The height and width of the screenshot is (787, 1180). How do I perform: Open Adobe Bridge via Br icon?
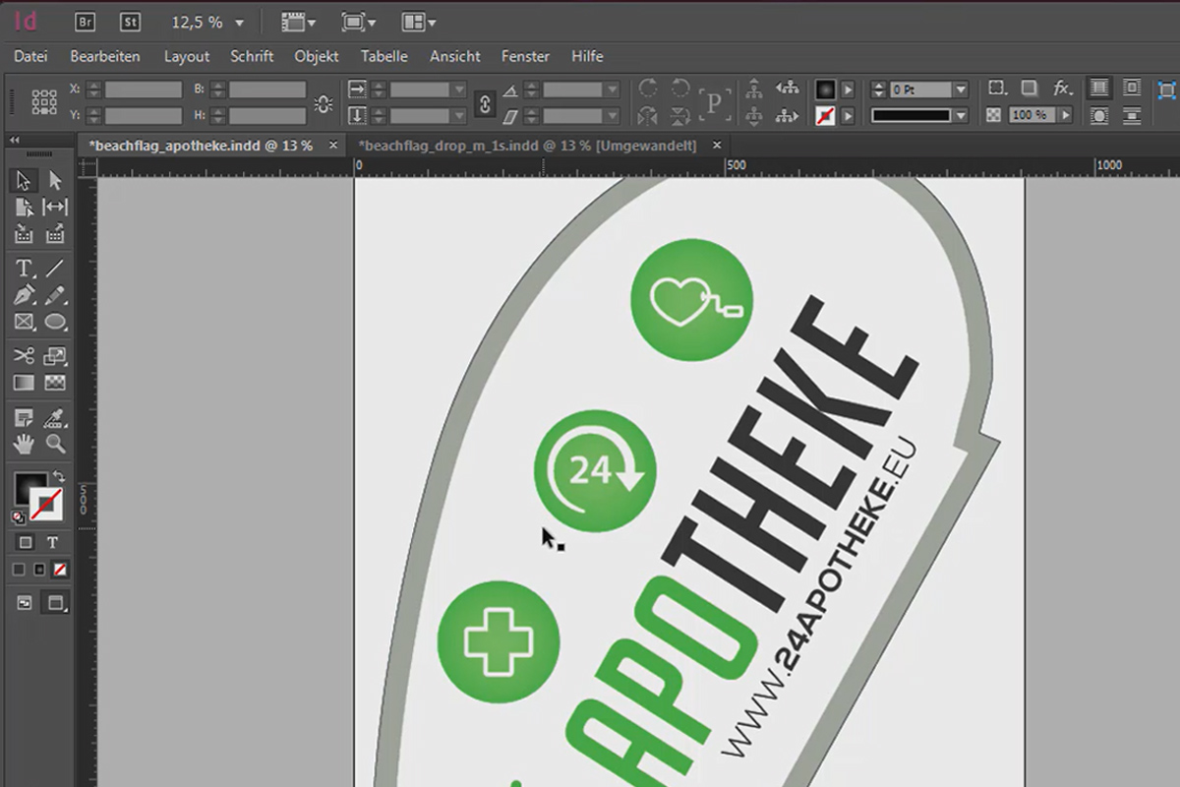(86, 22)
